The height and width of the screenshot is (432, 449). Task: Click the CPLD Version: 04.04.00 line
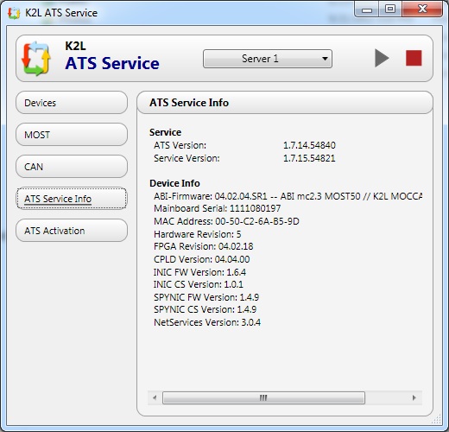coord(202,259)
